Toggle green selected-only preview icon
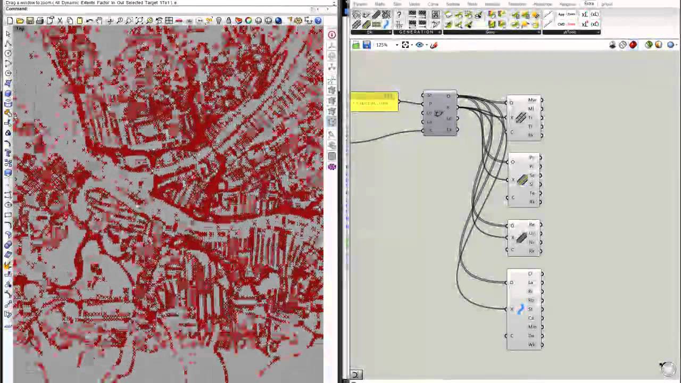 649,45
